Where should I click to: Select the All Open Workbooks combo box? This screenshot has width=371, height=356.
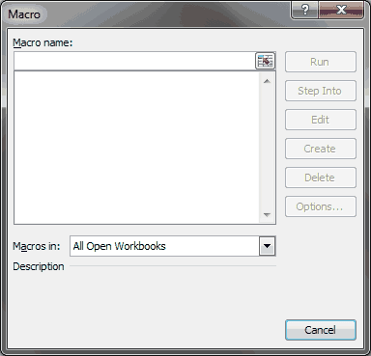tap(173, 246)
